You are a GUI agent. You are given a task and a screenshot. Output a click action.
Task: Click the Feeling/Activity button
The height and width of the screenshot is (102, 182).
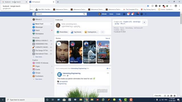click(91, 32)
